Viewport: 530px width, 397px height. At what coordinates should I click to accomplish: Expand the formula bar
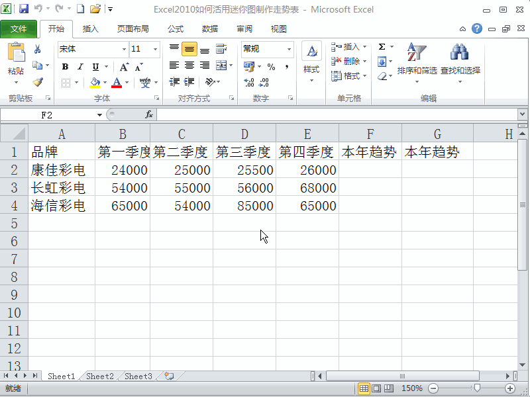tap(522, 114)
